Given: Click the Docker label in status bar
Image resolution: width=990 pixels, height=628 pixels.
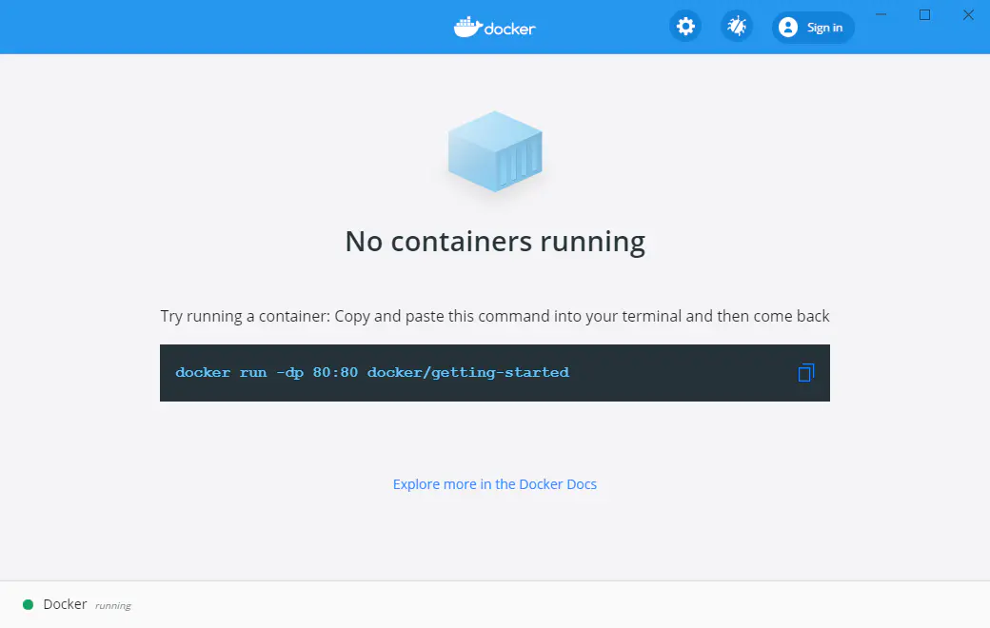Looking at the screenshot, I should pos(65,604).
